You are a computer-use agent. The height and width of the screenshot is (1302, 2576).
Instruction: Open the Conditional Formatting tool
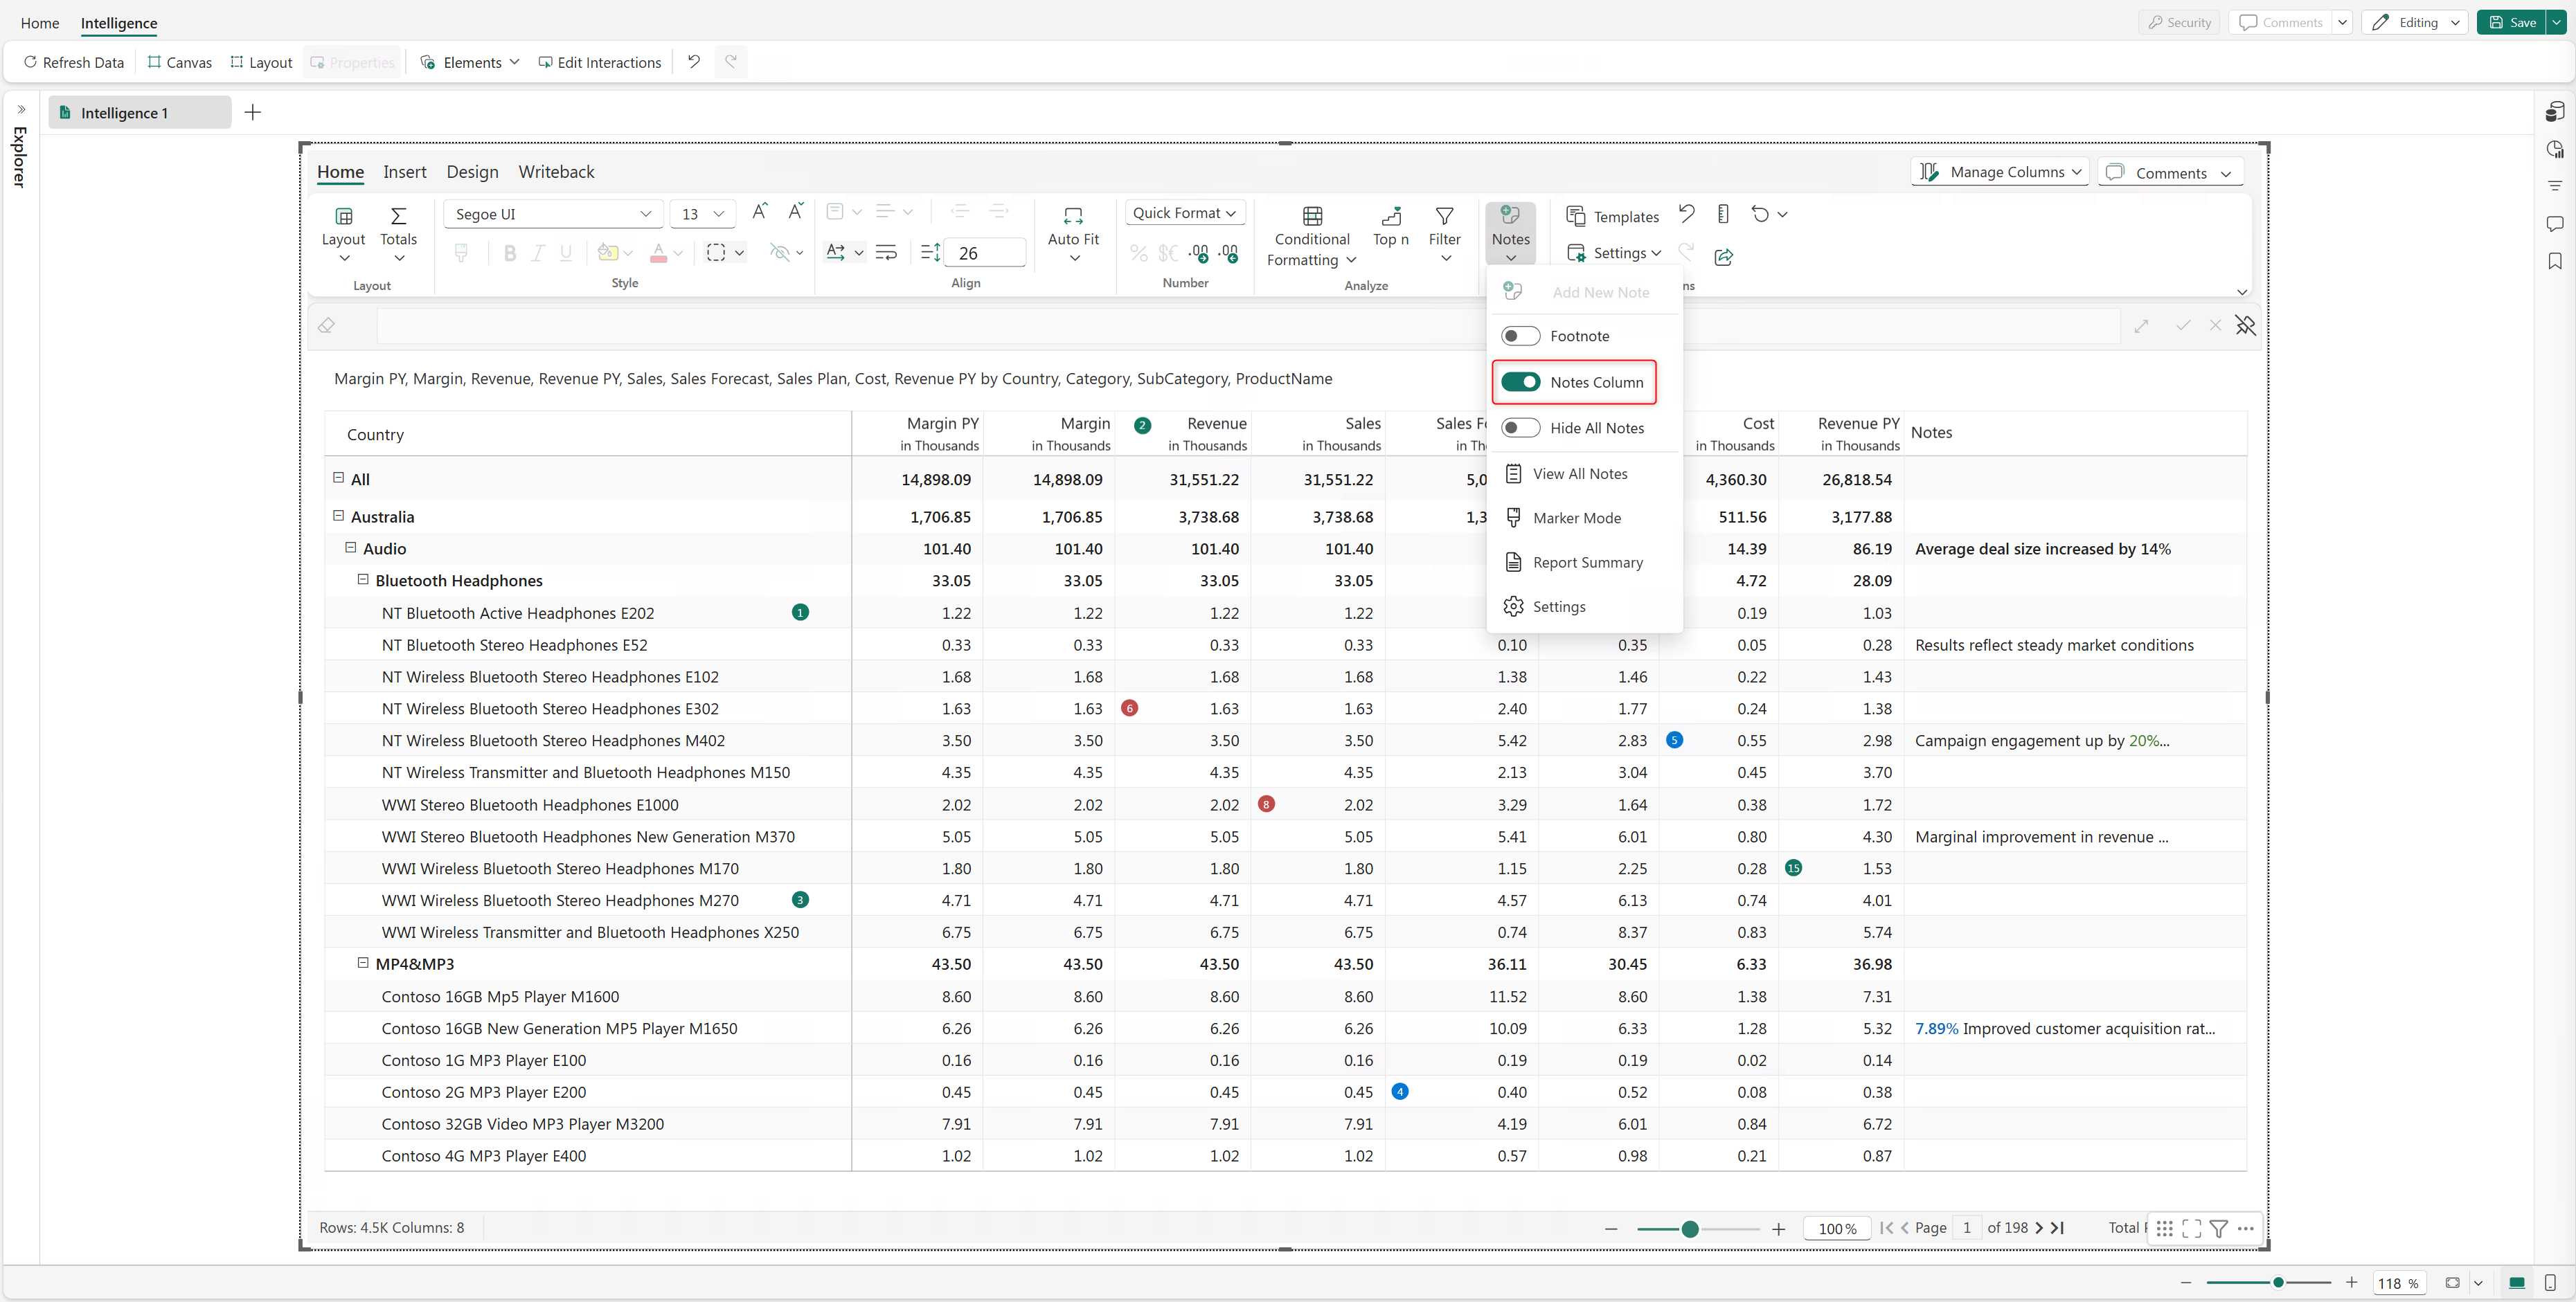click(x=1311, y=236)
